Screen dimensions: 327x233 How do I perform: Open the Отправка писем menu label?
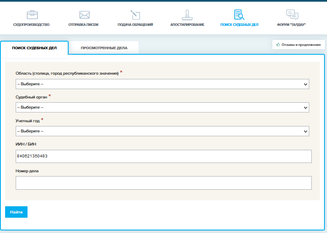pyautogui.click(x=83, y=25)
